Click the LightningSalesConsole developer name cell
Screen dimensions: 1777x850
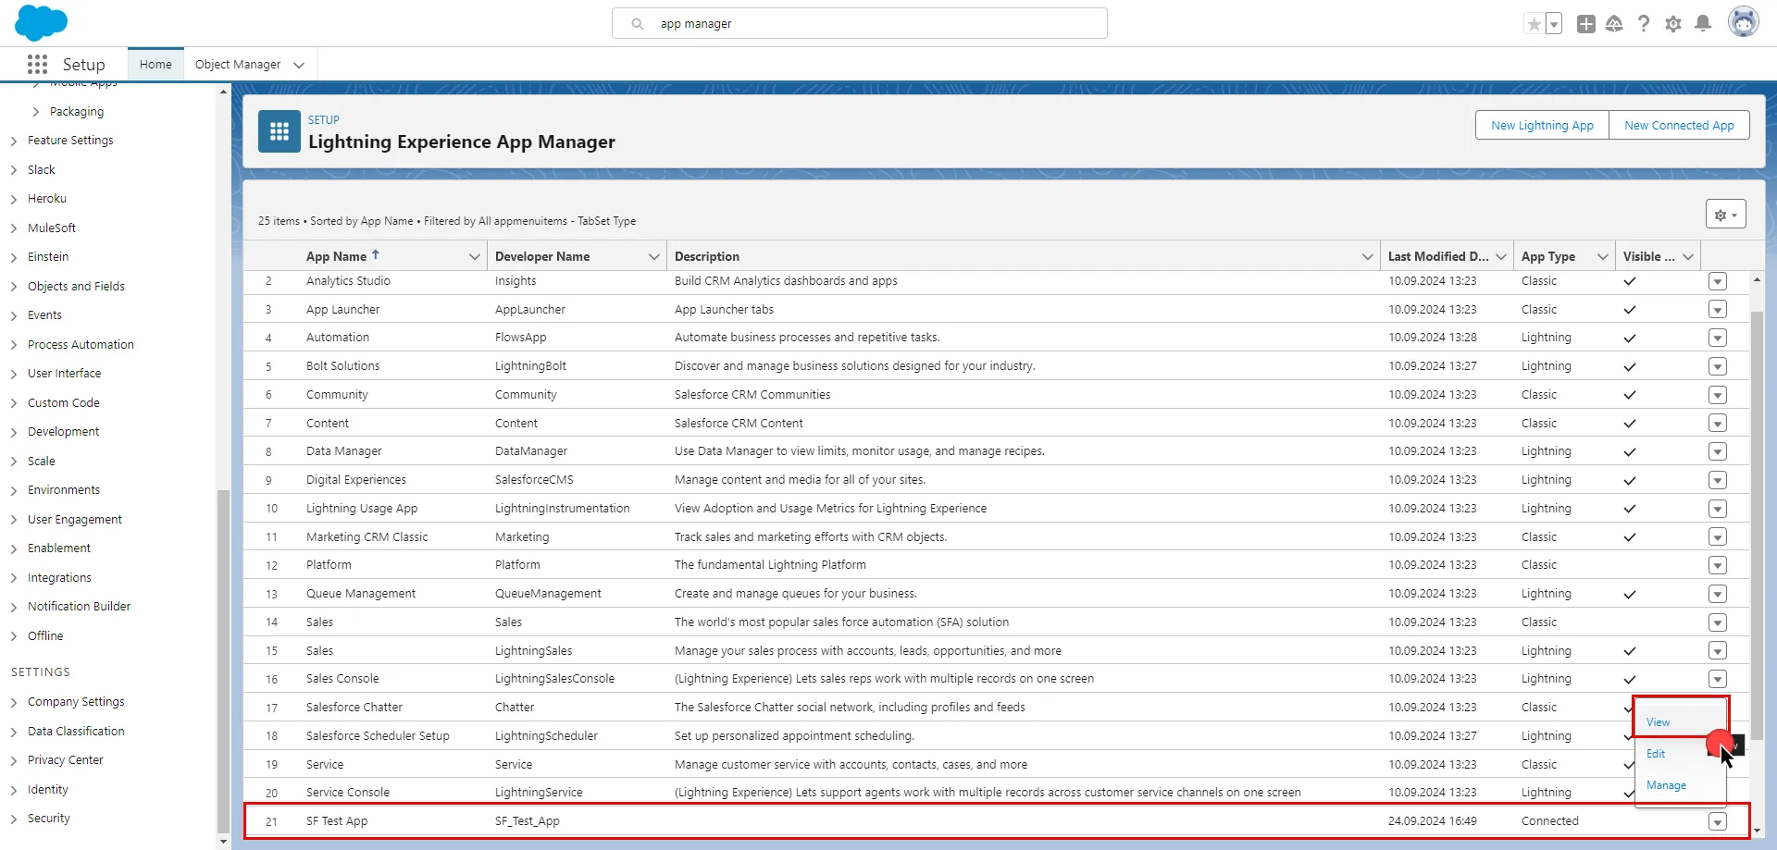point(554,679)
